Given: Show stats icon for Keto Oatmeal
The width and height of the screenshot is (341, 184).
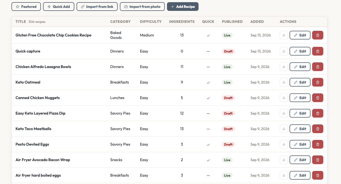Looking at the screenshot, I should pos(284,82).
